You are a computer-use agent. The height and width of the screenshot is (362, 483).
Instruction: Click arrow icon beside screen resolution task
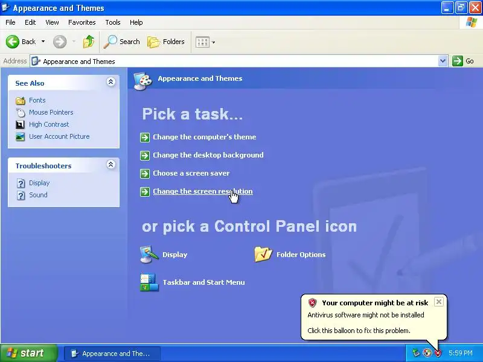(145, 192)
